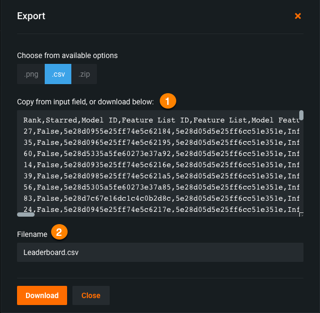The height and width of the screenshot is (313, 320).
Task: Select the .csv export format
Action: (x=58, y=75)
